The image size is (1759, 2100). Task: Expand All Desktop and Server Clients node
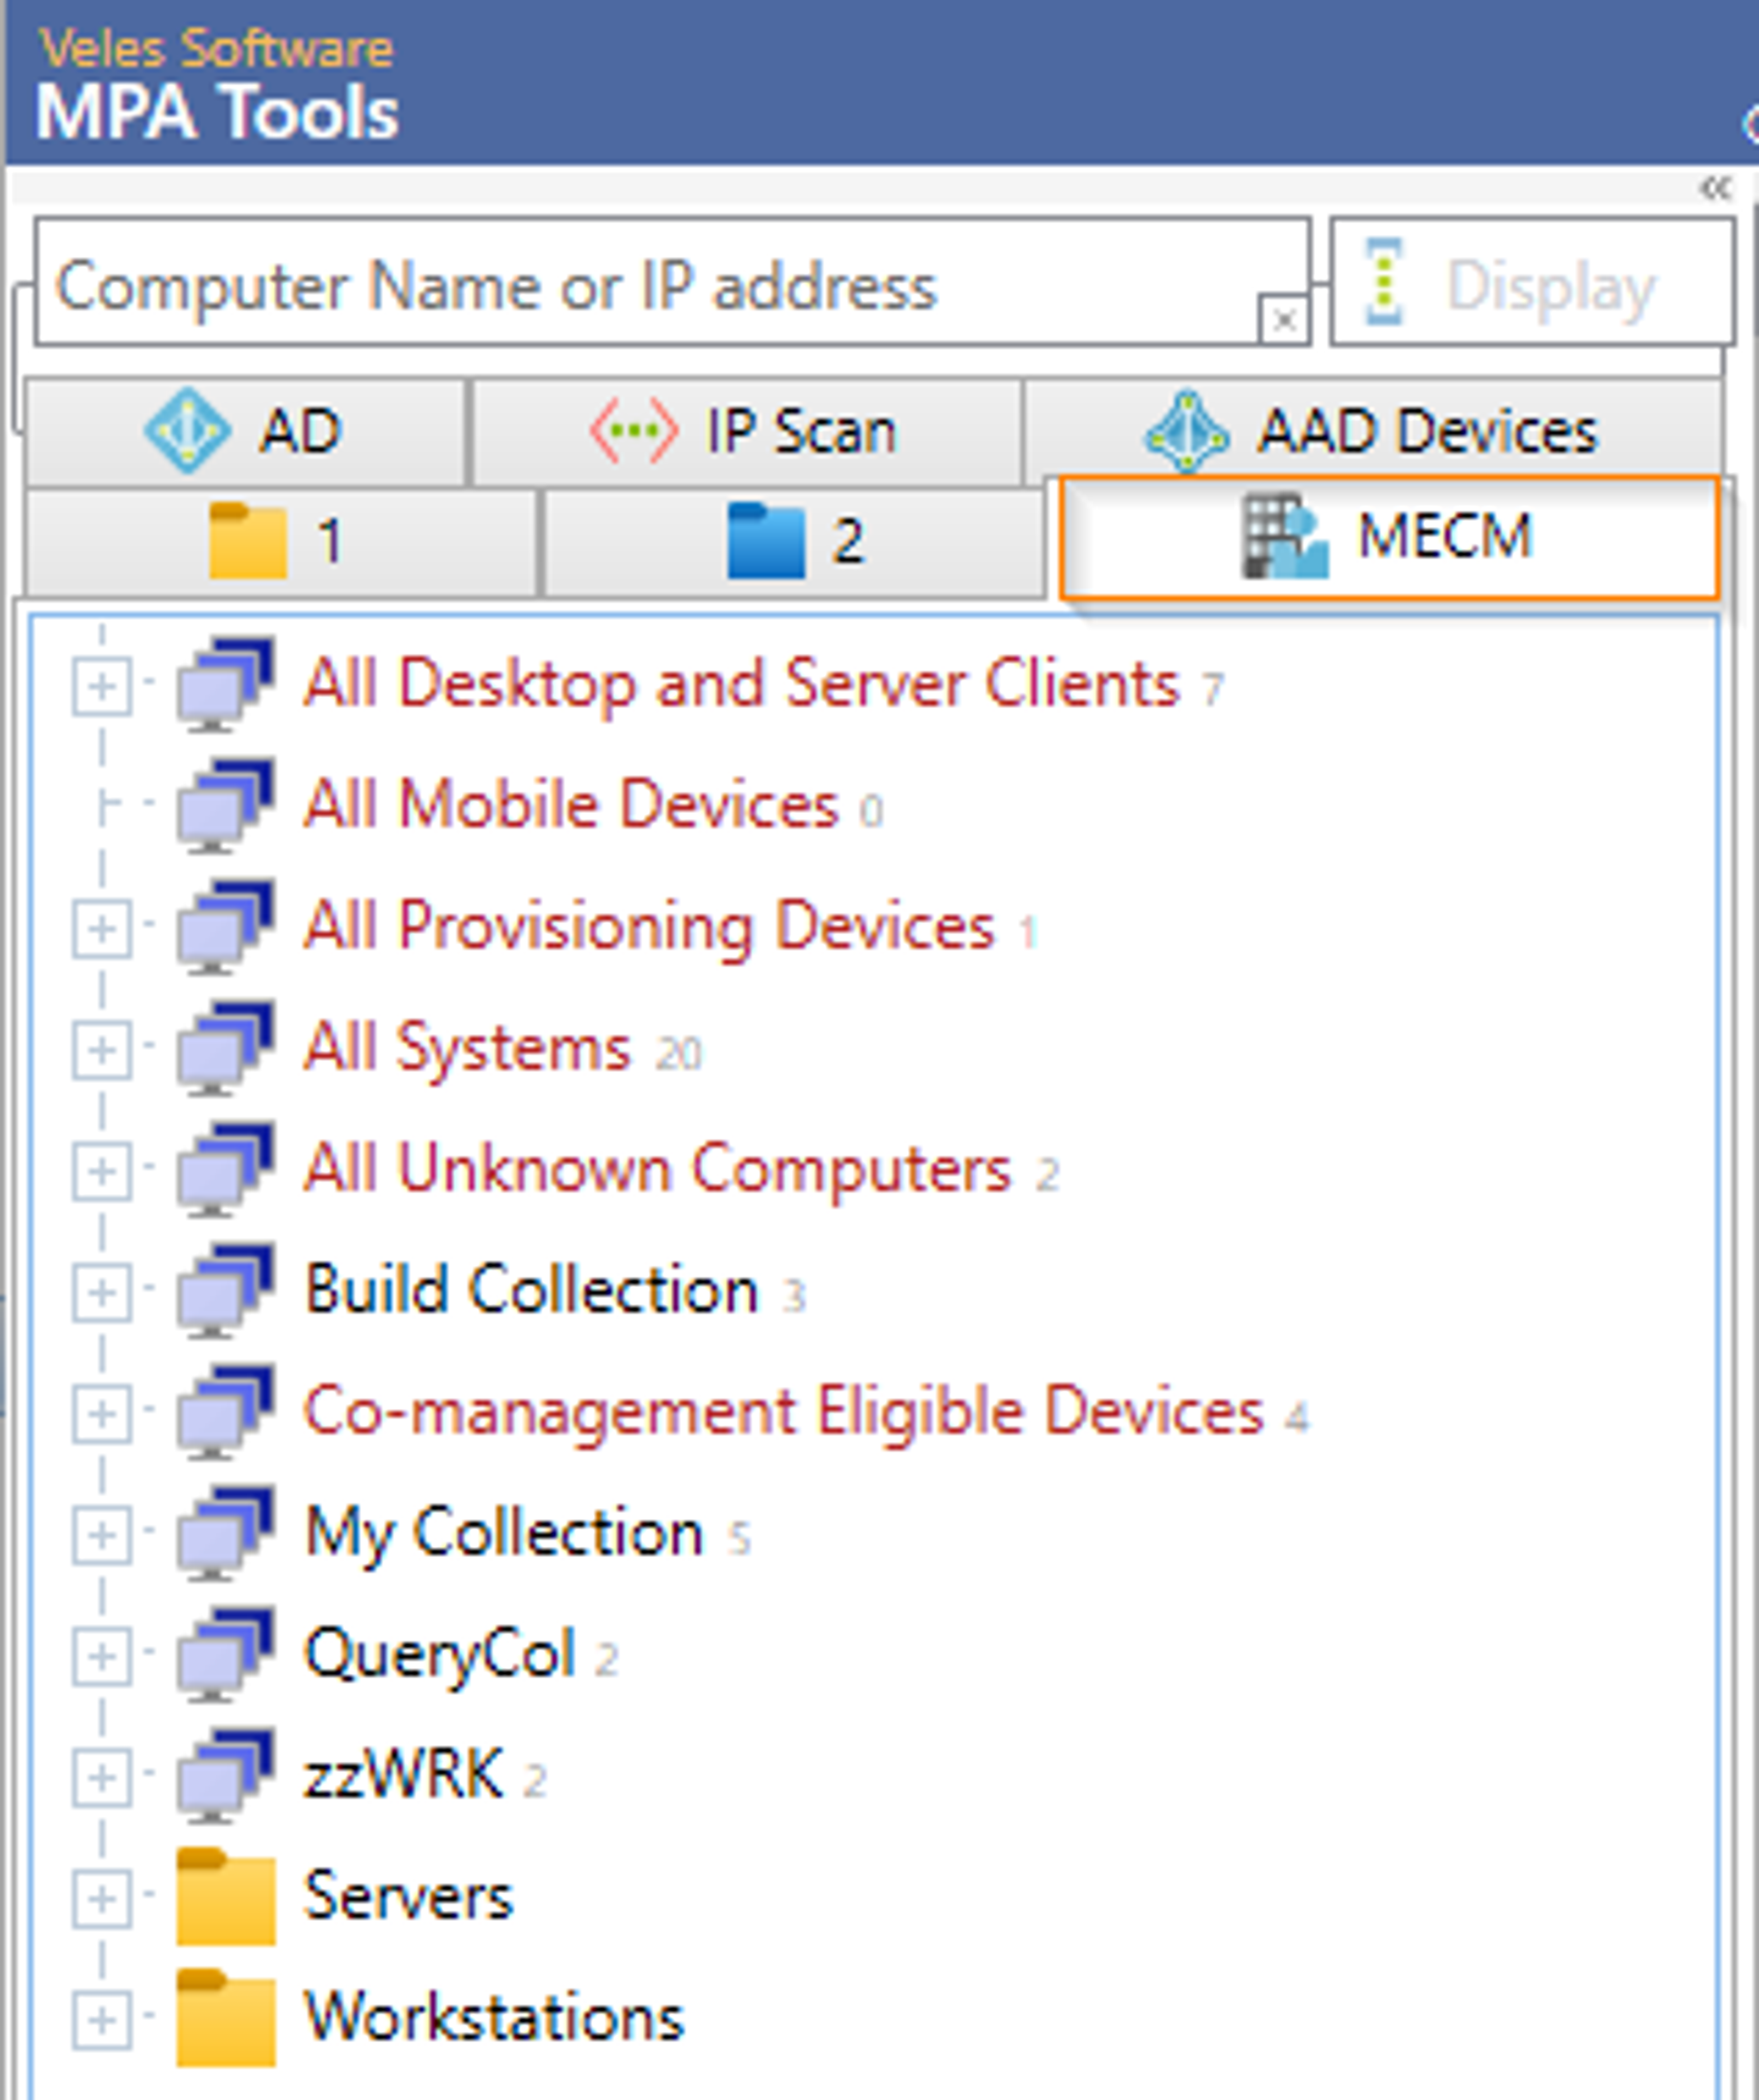tap(101, 686)
